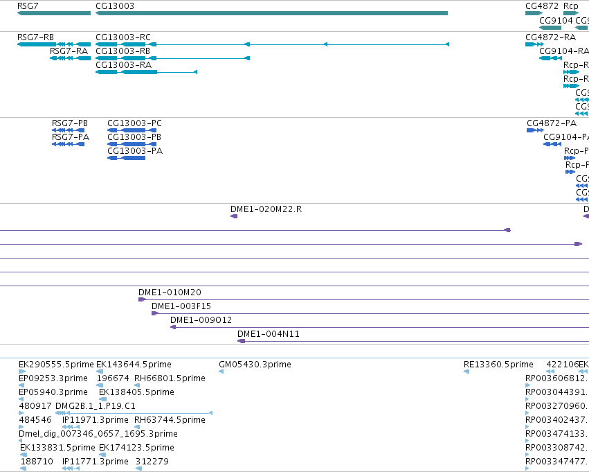Select the DMG2B.1_1.P19.C1 feature line
Viewport: 589px width, 472px height.
134,413
